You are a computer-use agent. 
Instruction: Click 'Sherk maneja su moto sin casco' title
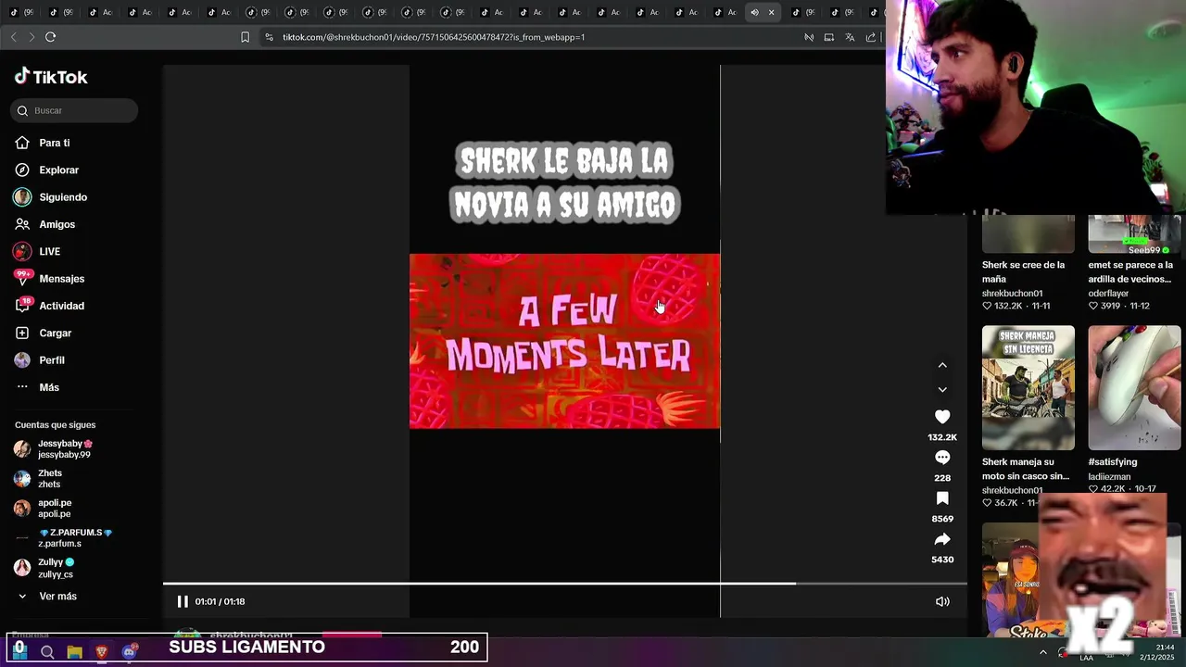[x=1025, y=469]
